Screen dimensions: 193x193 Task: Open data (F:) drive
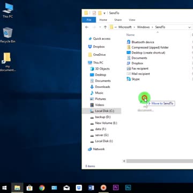click(98, 129)
